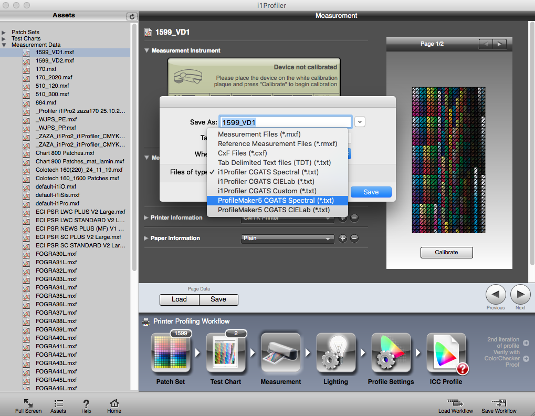Viewport: 535px width, 416px height.
Task: Choose i1Profiler CGATS Custom (*.txt) type
Action: pyautogui.click(x=277, y=191)
